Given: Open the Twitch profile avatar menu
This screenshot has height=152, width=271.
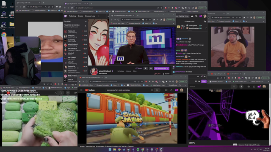Looking at the screenshot, I should tap(205, 16).
